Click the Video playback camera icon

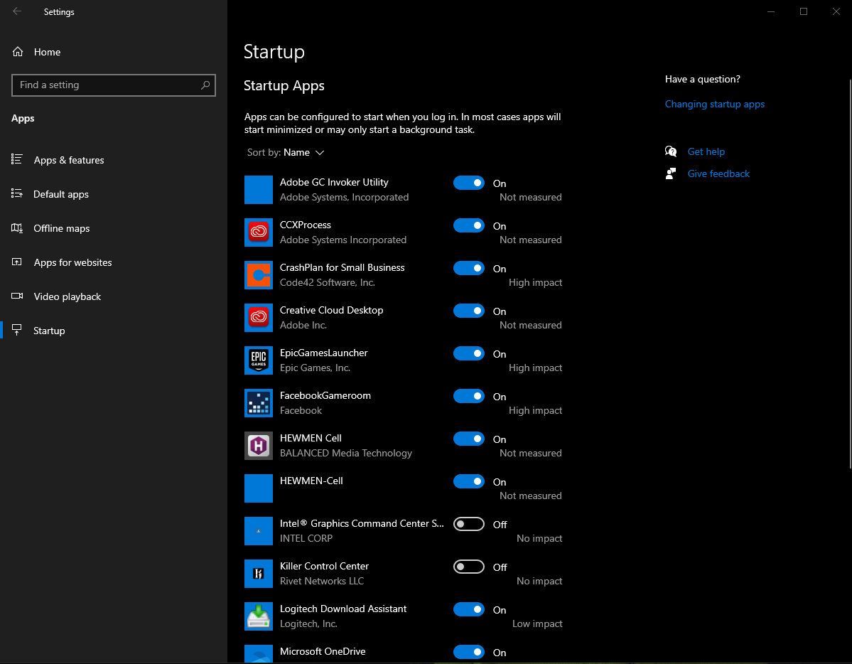(x=17, y=296)
